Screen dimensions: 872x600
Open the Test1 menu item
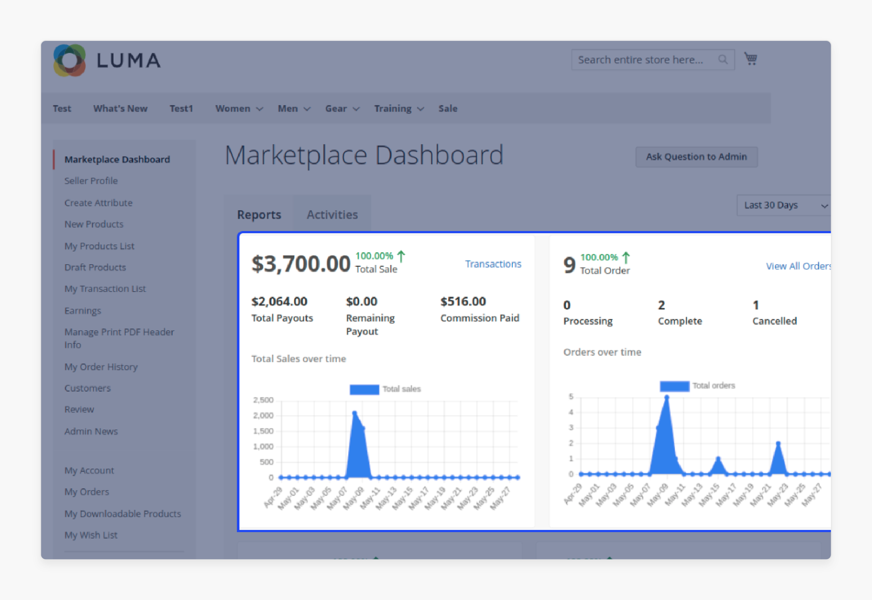181,108
